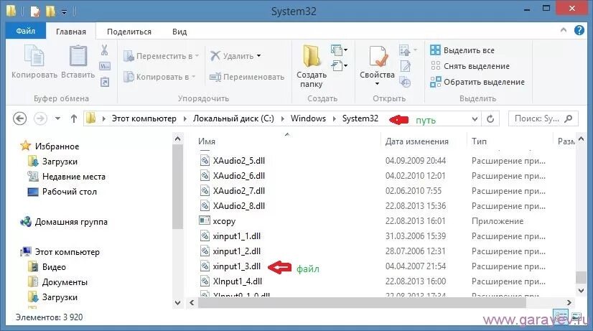Click the horizontal scrollbar right arrow
The width and height of the screenshot is (593, 331).
point(569,302)
